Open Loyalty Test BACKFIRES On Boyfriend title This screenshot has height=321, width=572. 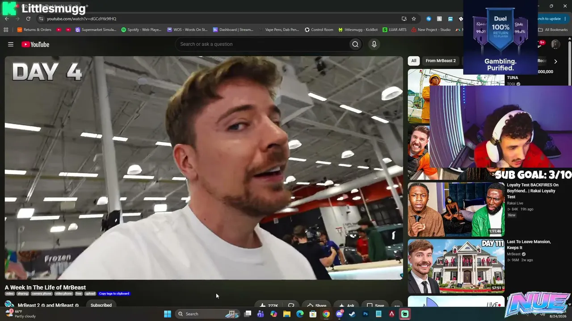pos(533,191)
